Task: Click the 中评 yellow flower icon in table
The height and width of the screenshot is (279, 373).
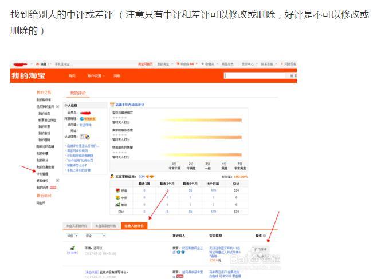Action: coord(117,198)
